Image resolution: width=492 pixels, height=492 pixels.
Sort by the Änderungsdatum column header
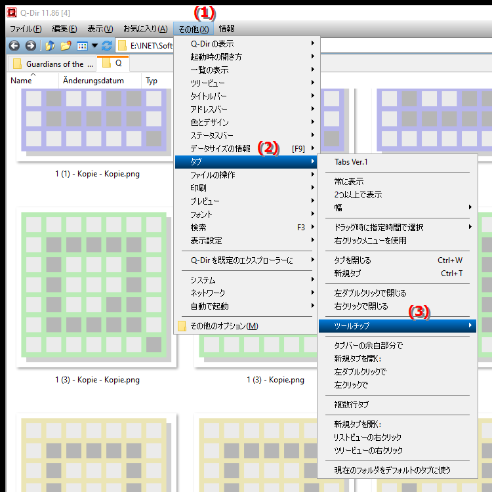(x=100, y=81)
